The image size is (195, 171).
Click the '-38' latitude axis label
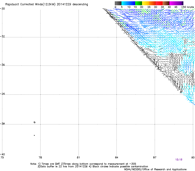tap(2, 124)
